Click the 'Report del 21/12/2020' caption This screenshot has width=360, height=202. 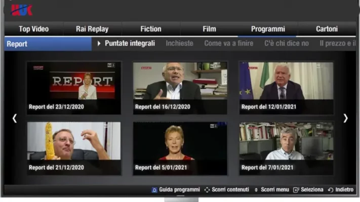(57, 168)
